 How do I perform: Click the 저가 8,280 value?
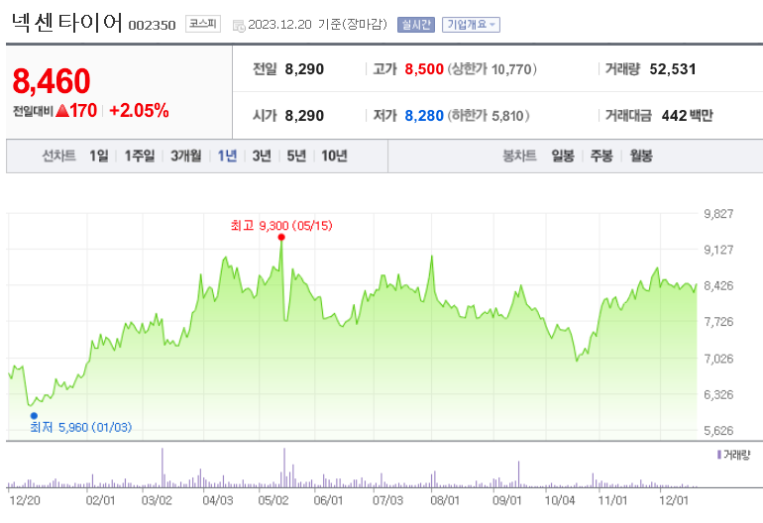pyautogui.click(x=424, y=116)
